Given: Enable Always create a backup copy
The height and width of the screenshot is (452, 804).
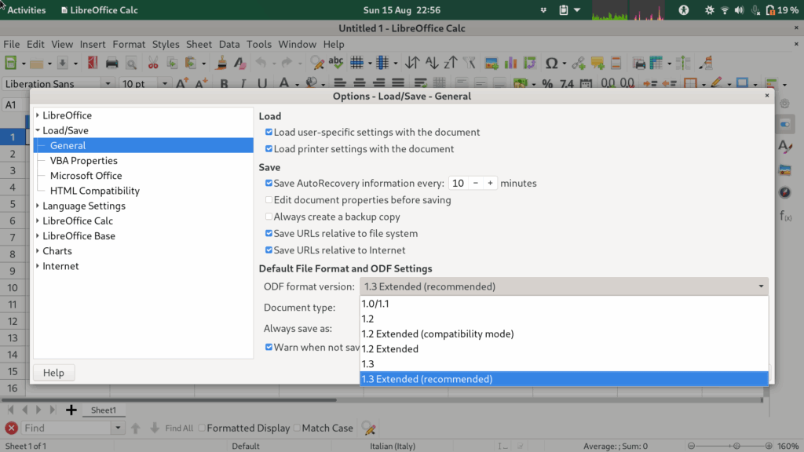Looking at the screenshot, I should (269, 217).
